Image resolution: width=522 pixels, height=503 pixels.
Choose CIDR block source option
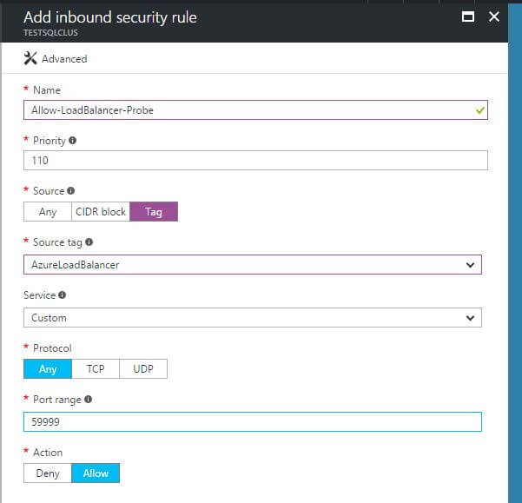pyautogui.click(x=100, y=212)
